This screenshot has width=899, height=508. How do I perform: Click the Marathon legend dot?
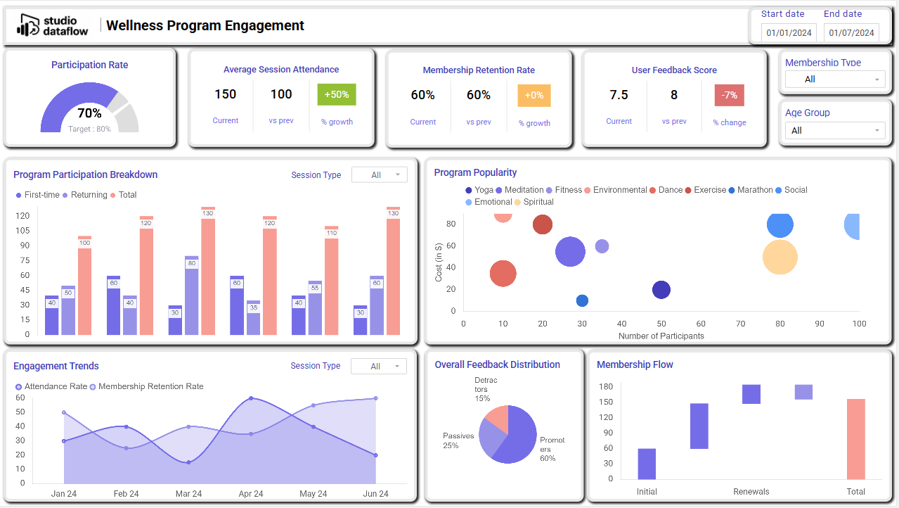tap(732, 190)
